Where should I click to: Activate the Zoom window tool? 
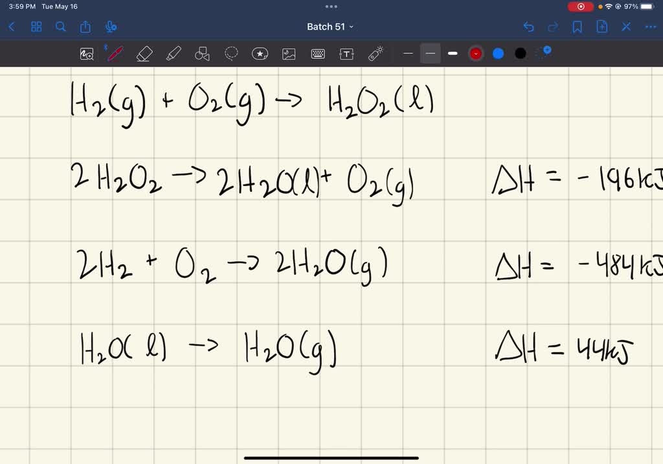click(86, 53)
